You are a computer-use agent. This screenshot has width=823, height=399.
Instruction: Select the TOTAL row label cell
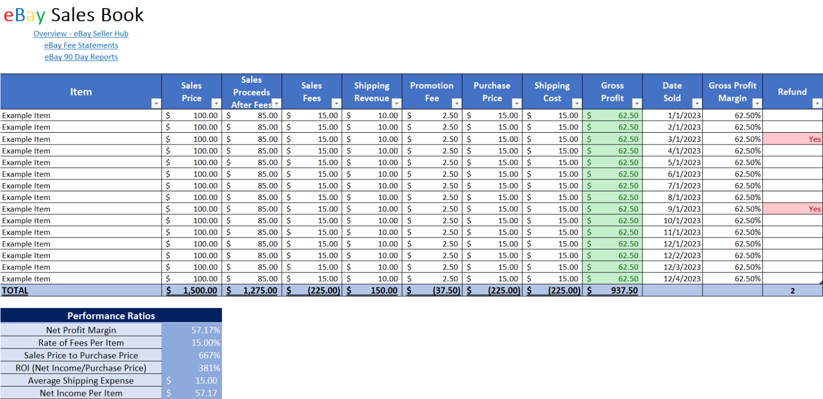(x=81, y=291)
